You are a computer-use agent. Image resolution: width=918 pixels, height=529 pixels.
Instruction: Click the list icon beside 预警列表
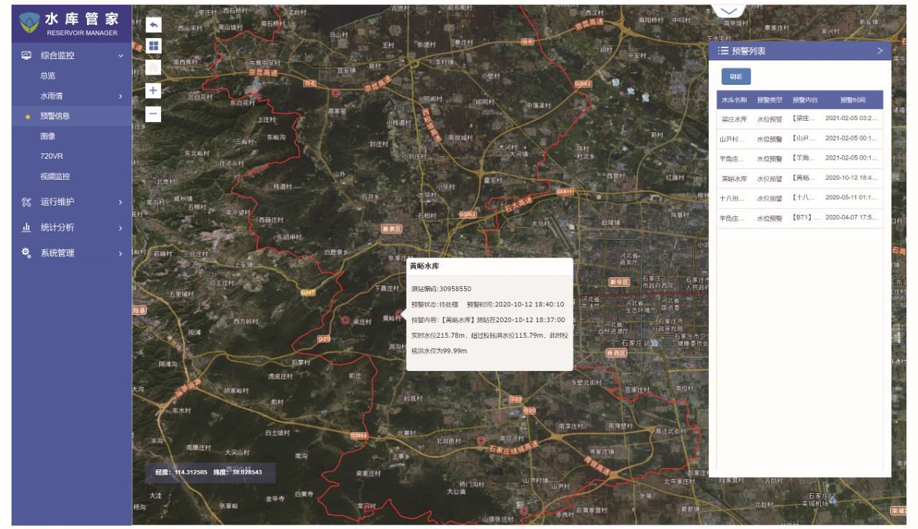coord(722,51)
